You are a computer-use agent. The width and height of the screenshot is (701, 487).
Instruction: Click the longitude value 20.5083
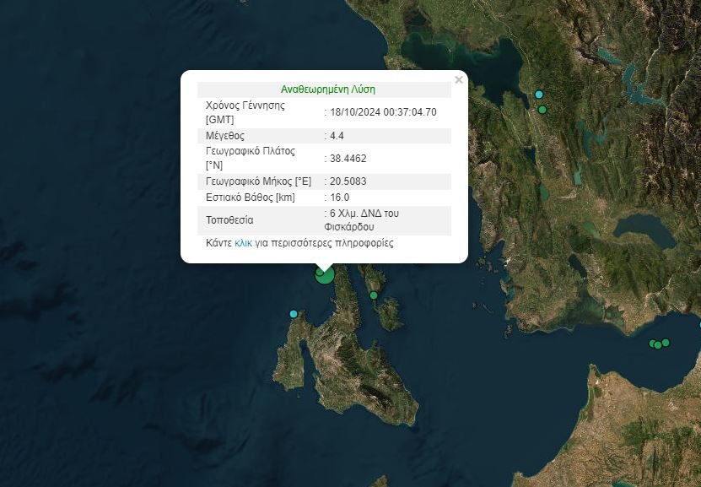348,181
